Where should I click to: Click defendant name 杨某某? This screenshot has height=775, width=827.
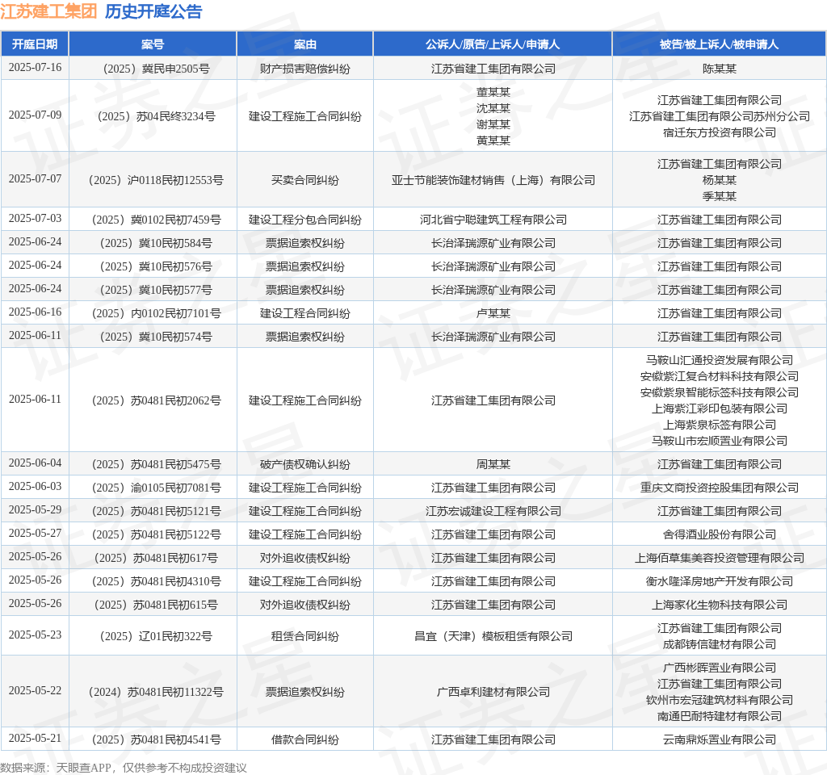pos(720,180)
